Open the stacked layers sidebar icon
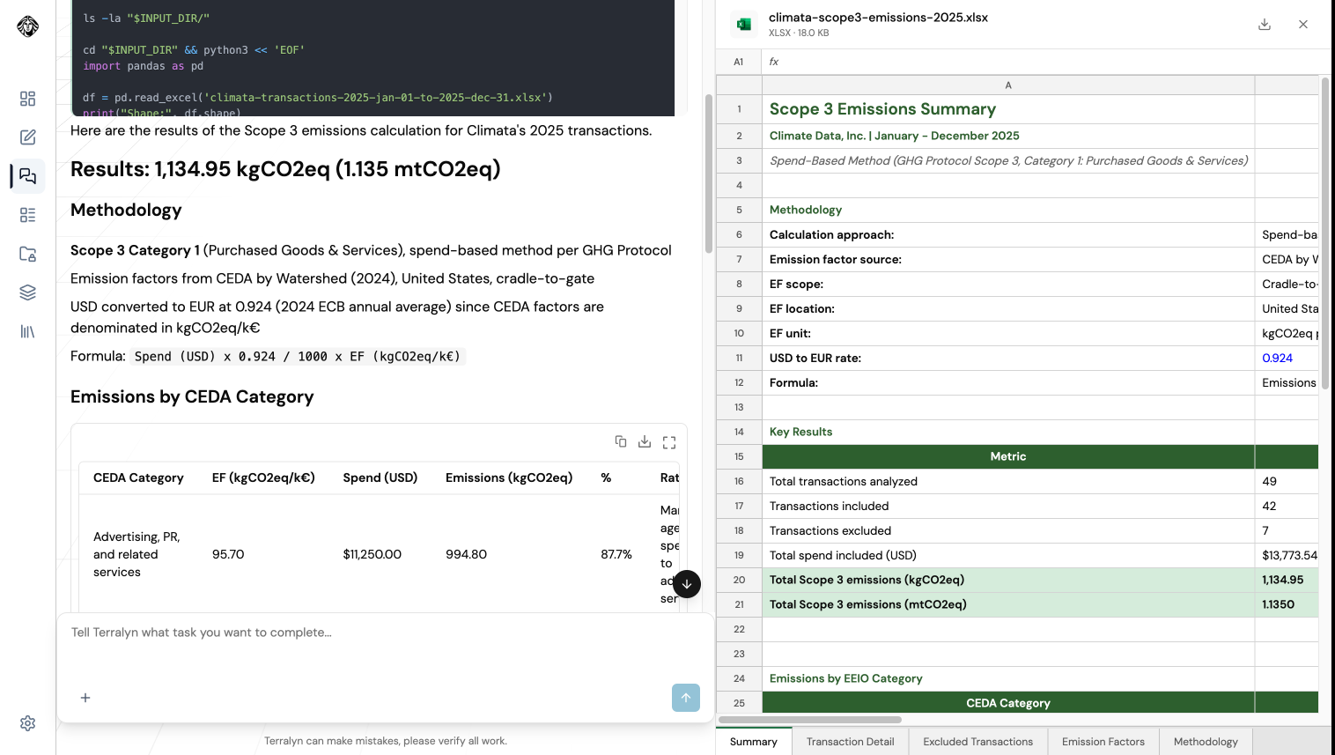 (x=27, y=292)
